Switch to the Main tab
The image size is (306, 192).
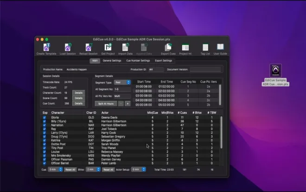click(x=95, y=61)
